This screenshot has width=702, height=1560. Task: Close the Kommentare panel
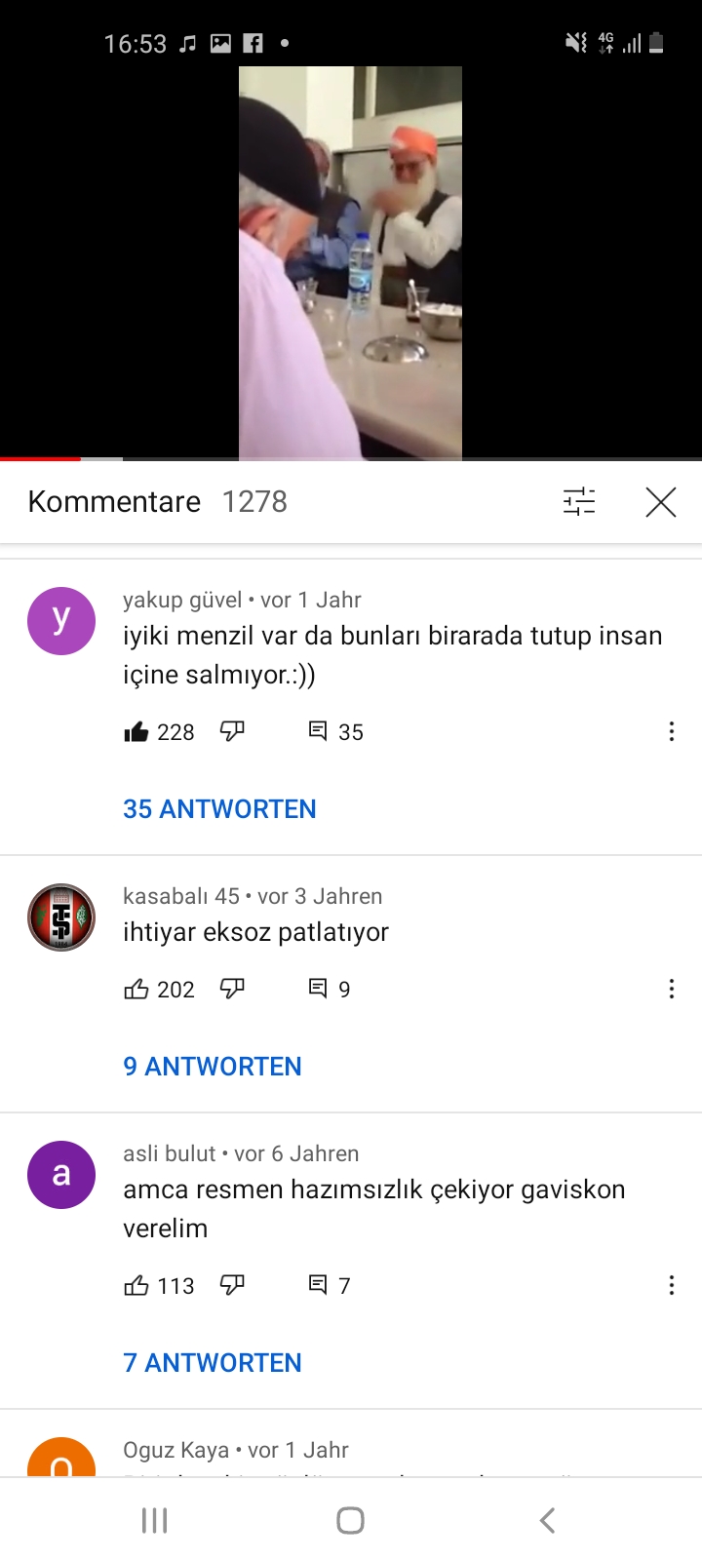point(661,502)
